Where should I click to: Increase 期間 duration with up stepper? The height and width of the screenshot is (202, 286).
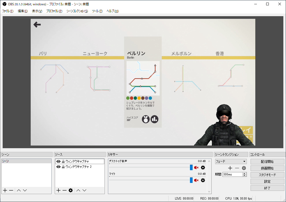(244, 173)
